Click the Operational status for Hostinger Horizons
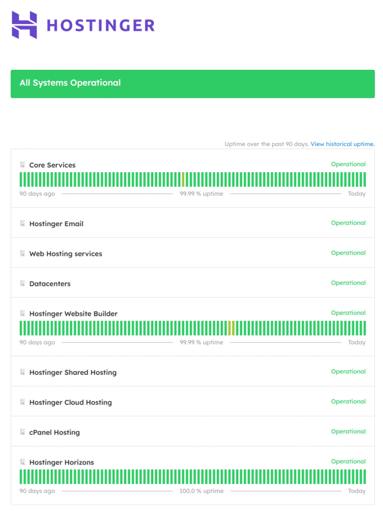 coord(348,462)
